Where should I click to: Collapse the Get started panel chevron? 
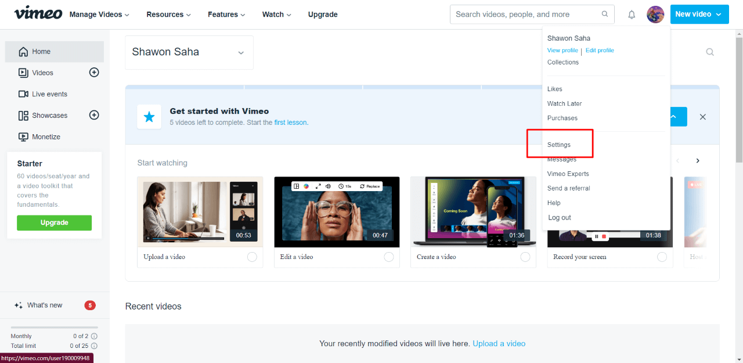point(673,117)
